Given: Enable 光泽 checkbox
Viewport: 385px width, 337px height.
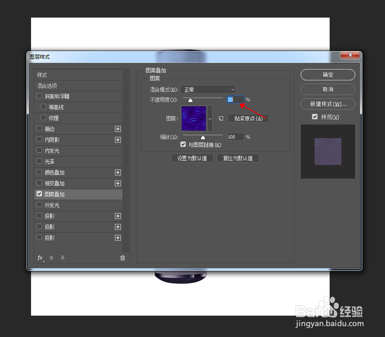Looking at the screenshot, I should click(39, 161).
